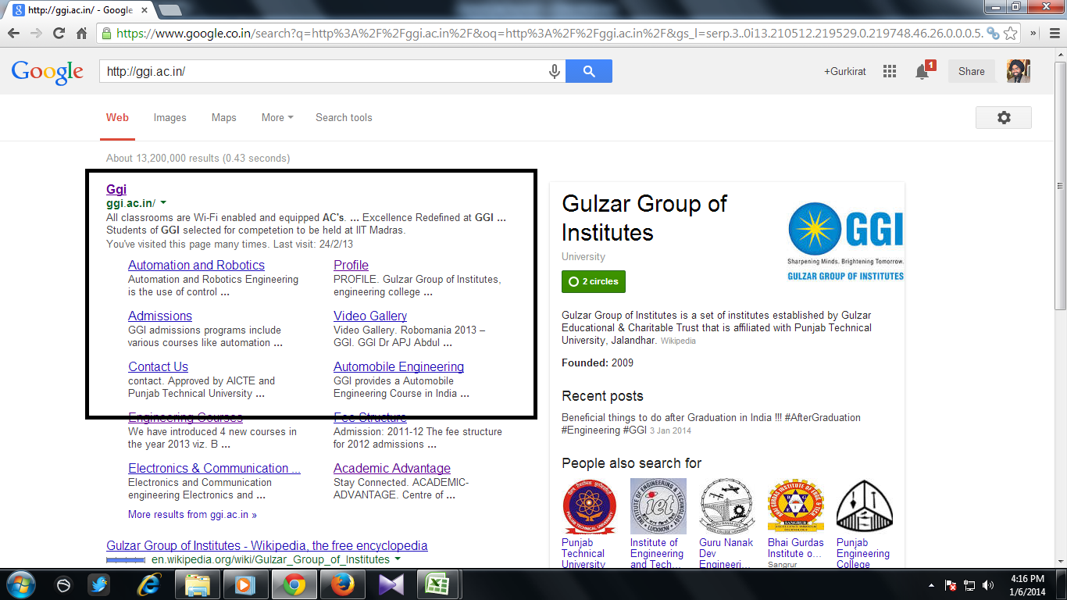
Task: Expand the ggi.ac.in cached arrow
Action: click(163, 203)
